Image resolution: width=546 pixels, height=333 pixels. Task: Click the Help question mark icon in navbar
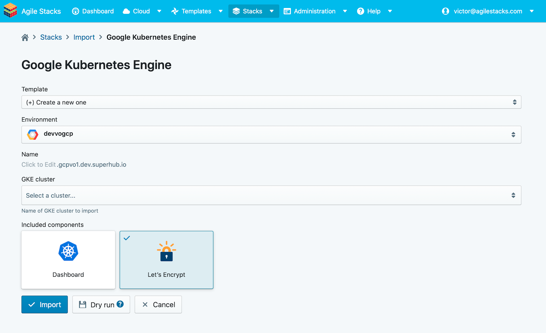coord(360,11)
